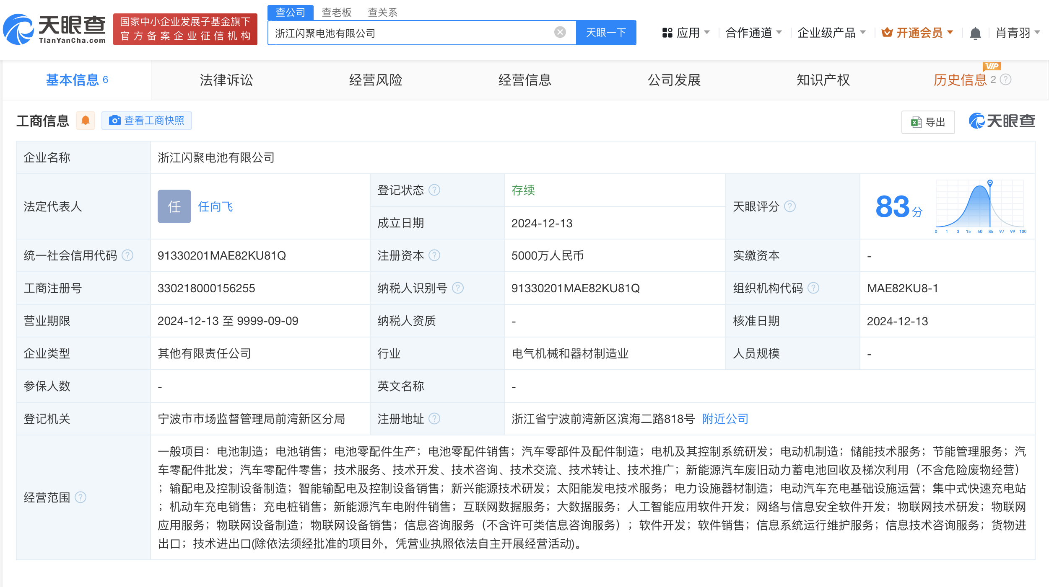
Task: Expand the 企业级产品 menu
Action: tap(831, 33)
